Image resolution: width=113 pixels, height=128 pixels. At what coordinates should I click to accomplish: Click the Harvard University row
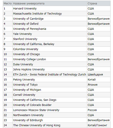(57, 9)
